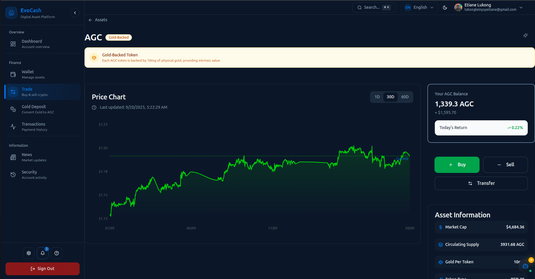Open the English language dropdown
This screenshot has width=535, height=279.
[419, 7]
